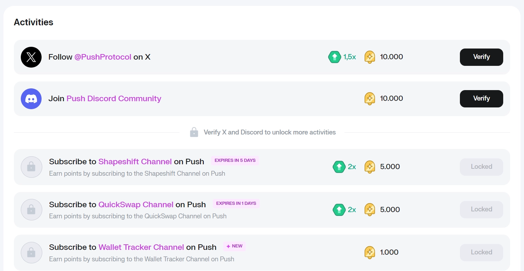524x271 pixels.
Task: Click lock icon in Wallet Tracker Channel row
Action: tap(31, 253)
